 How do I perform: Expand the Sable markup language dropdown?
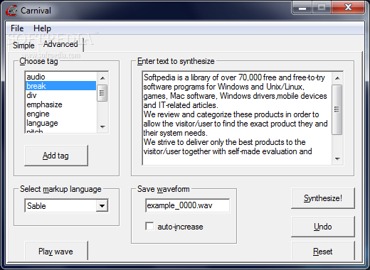pyautogui.click(x=102, y=205)
